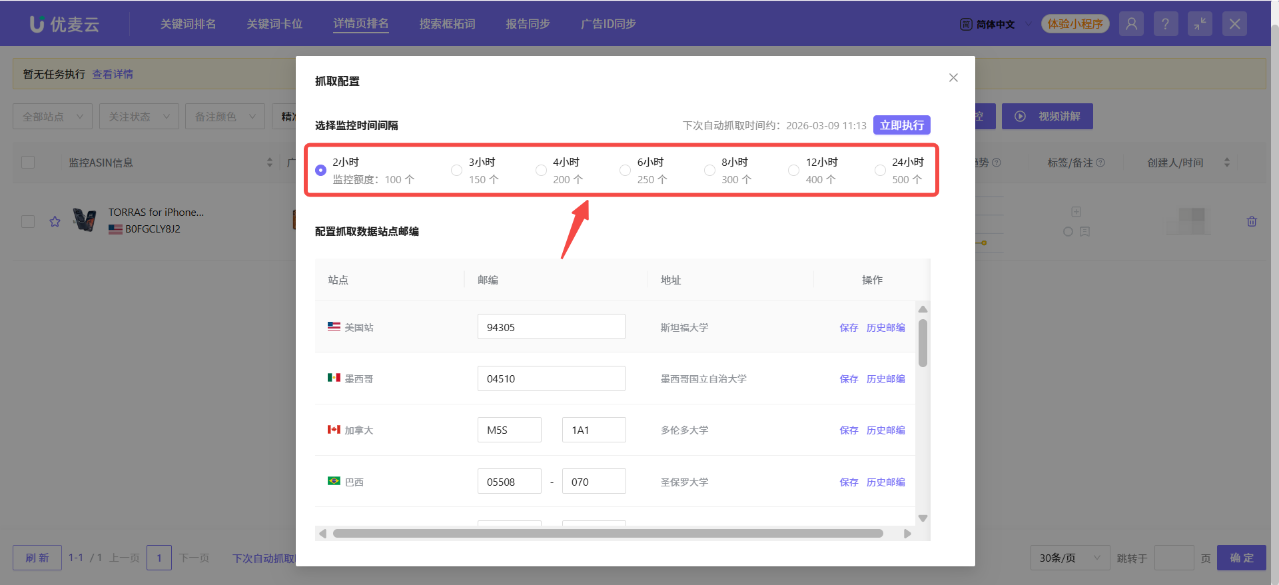Click the shrink window icon in header
This screenshot has width=1279, height=585.
pos(1200,24)
